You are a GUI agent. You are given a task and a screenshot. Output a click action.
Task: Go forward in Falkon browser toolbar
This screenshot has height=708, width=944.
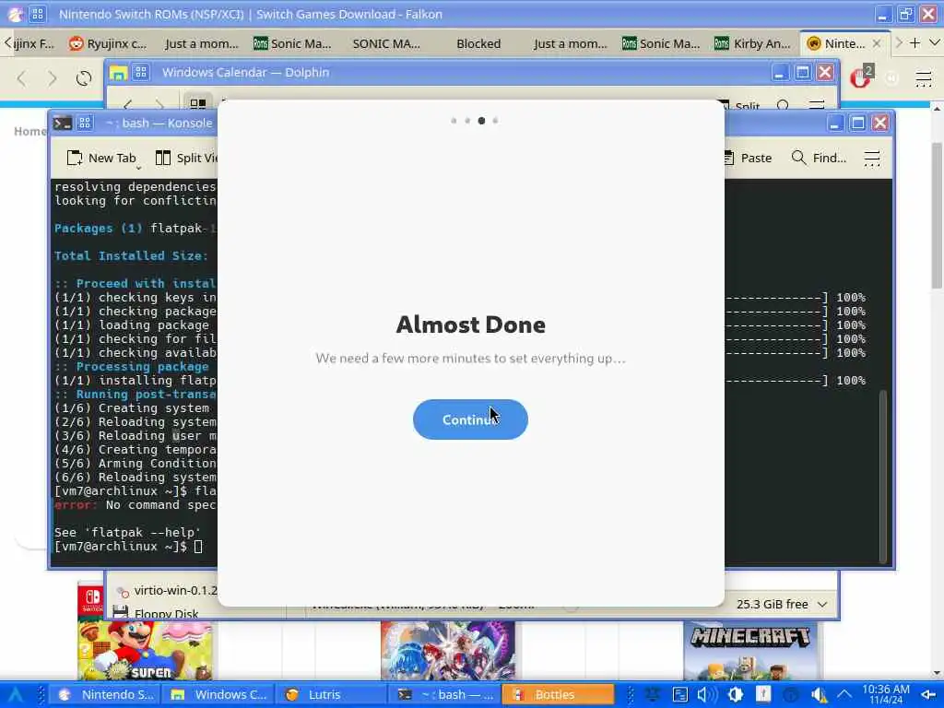click(x=53, y=78)
